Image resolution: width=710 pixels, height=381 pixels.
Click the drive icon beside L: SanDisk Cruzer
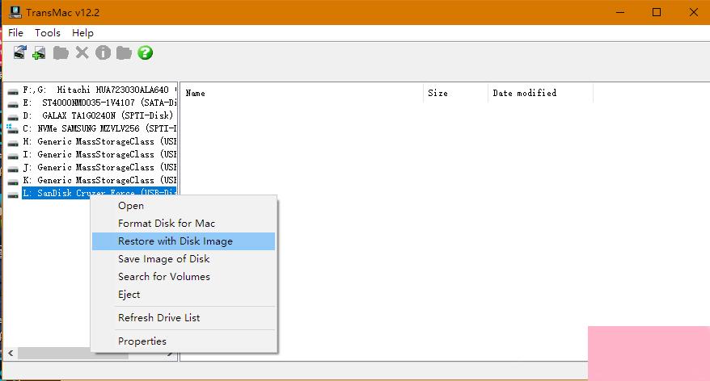click(x=13, y=194)
